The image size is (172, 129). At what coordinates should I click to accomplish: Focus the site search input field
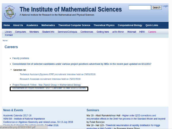[140, 7]
